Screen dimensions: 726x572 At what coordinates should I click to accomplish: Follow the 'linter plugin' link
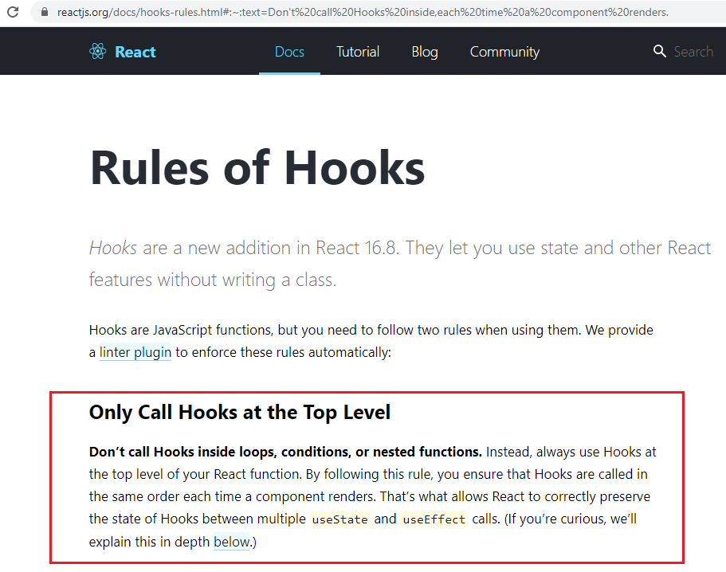pos(135,352)
